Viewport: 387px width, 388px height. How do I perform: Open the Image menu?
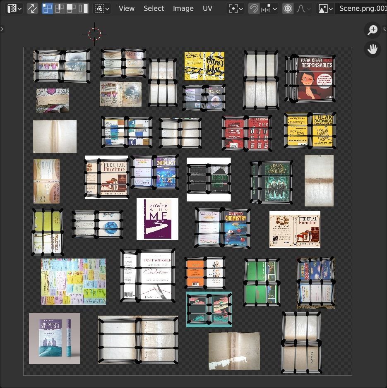pyautogui.click(x=183, y=8)
